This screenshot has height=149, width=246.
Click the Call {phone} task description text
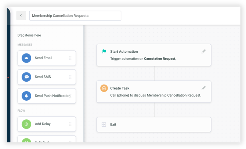[x=155, y=95]
